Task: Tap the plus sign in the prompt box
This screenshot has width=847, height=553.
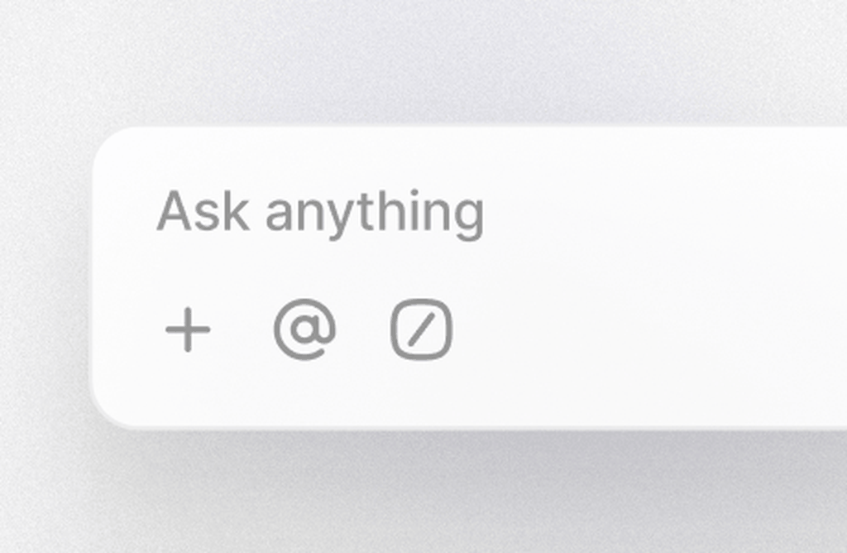Action: [188, 329]
